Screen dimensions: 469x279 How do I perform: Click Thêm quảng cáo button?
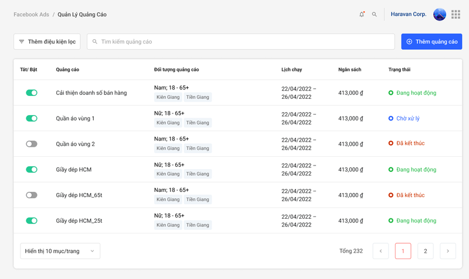click(x=431, y=42)
